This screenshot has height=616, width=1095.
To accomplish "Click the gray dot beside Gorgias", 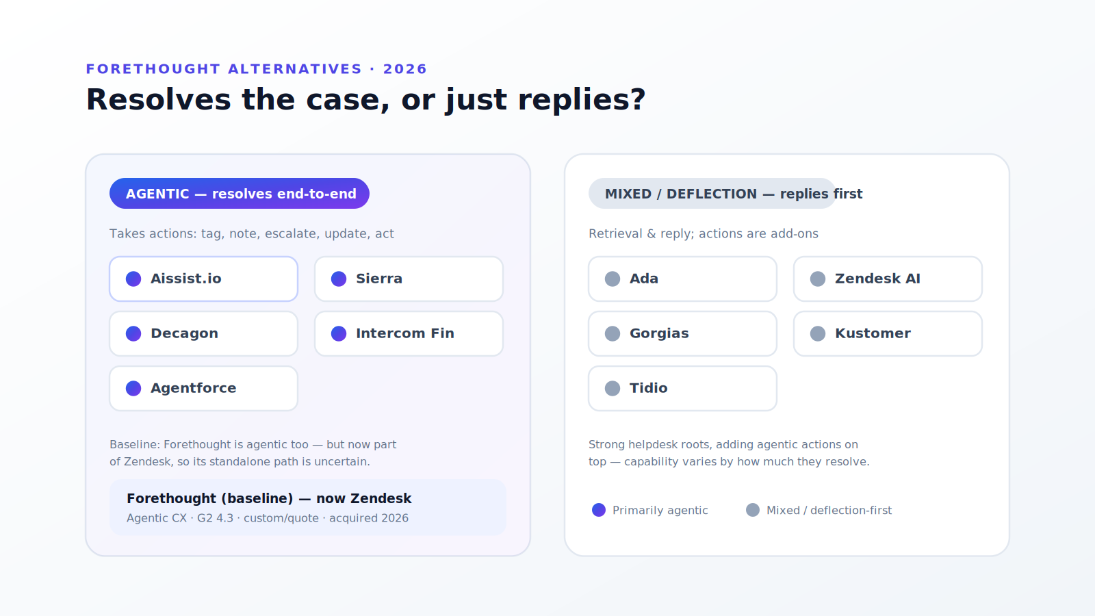I will (613, 333).
